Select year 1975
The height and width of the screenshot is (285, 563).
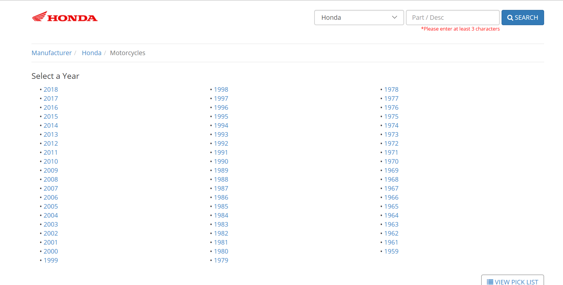click(391, 117)
